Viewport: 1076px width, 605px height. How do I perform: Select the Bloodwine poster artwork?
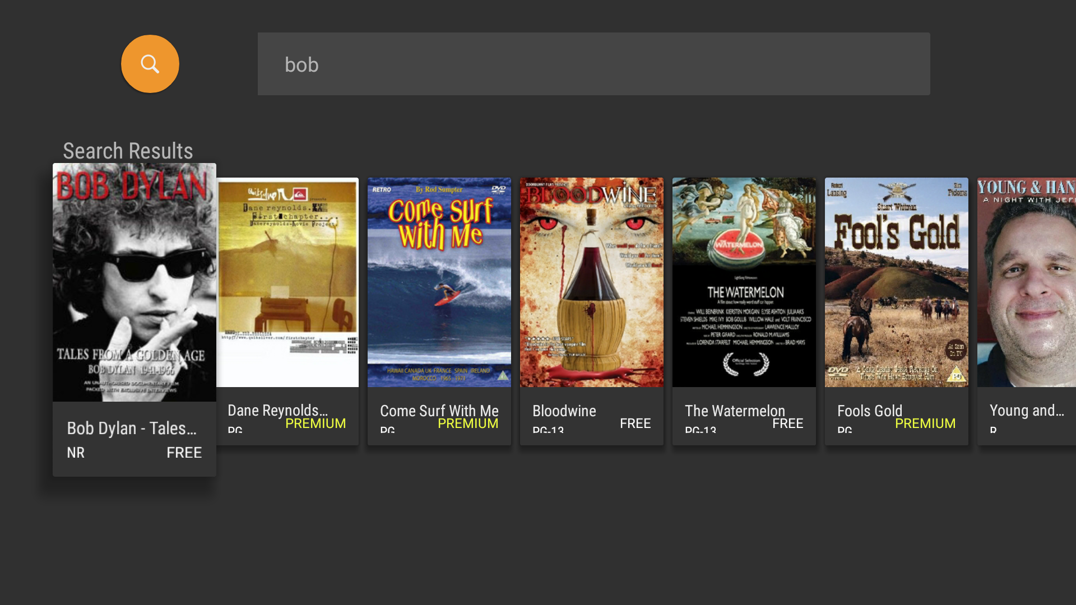591,281
